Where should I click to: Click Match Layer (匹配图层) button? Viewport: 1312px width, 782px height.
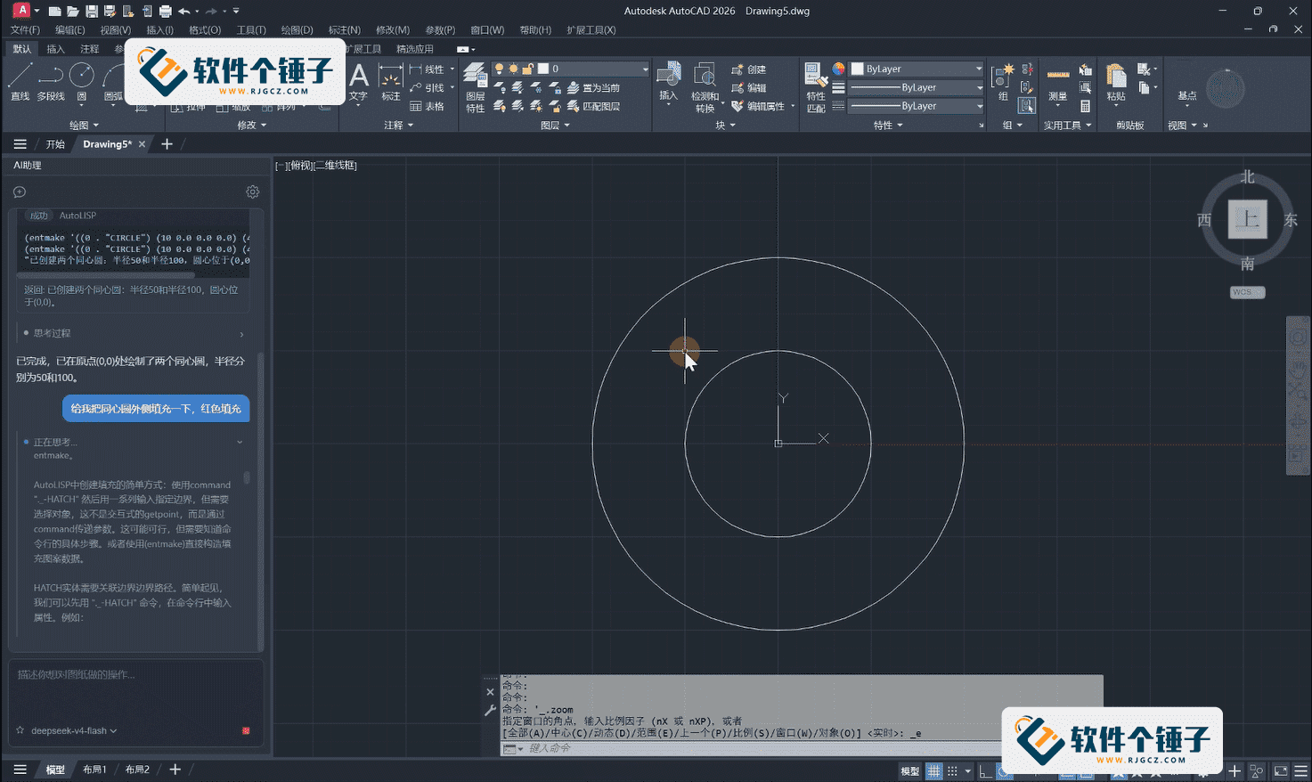(x=593, y=107)
